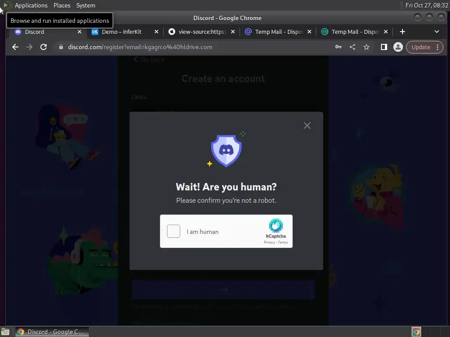Screen dimensions: 450x337
Task: Toggle Chrome side panel
Action: point(384,47)
